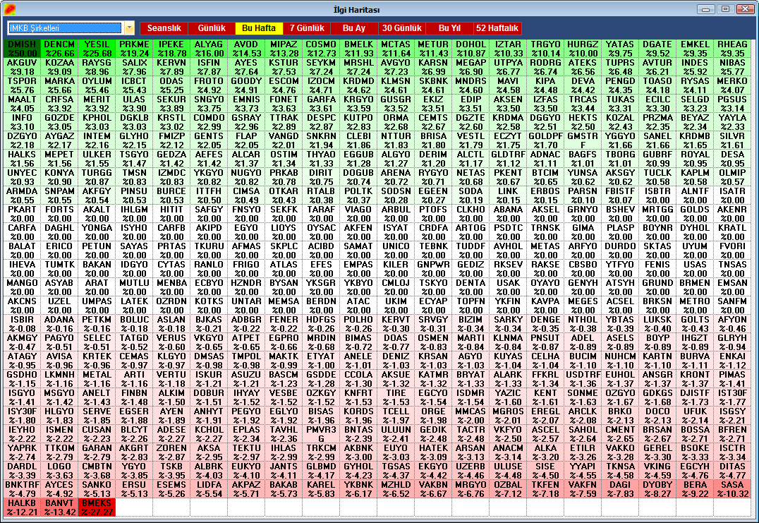Screen dimensions: 759x523
Task: Select the HALKB %-12.21 cell
Action: 23,507
